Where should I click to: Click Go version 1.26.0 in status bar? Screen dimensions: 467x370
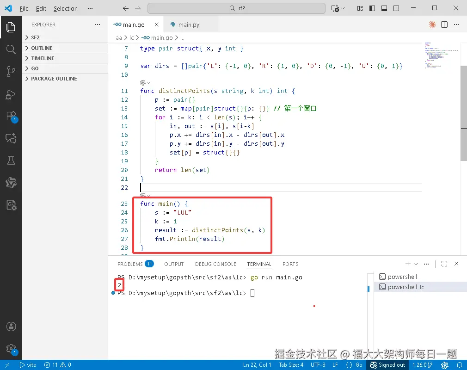point(422,364)
